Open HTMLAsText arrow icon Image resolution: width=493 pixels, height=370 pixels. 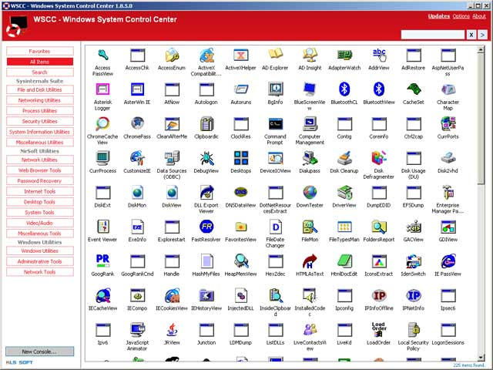pyautogui.click(x=310, y=261)
